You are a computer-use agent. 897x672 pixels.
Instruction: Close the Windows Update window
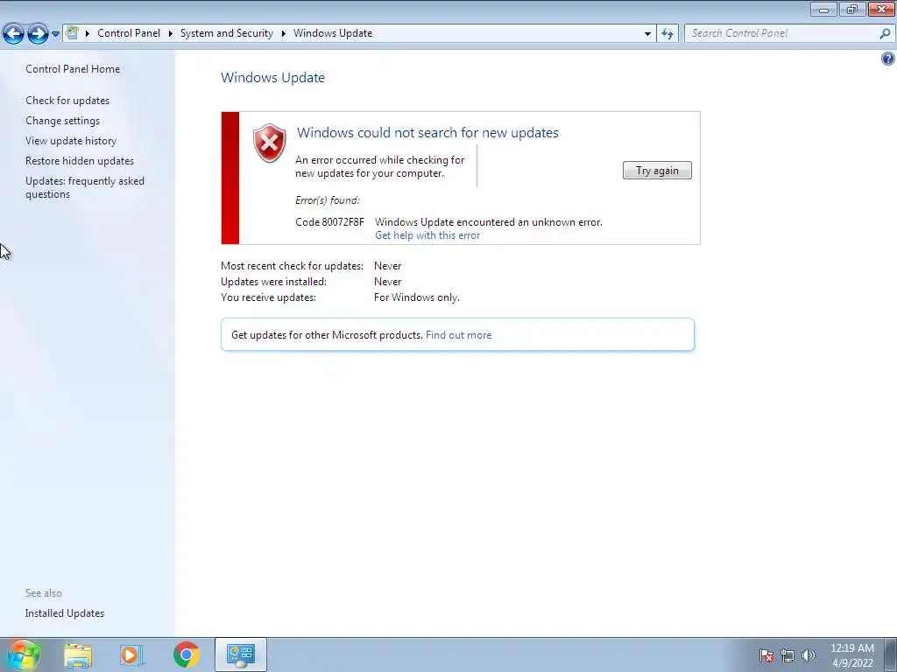[881, 10]
